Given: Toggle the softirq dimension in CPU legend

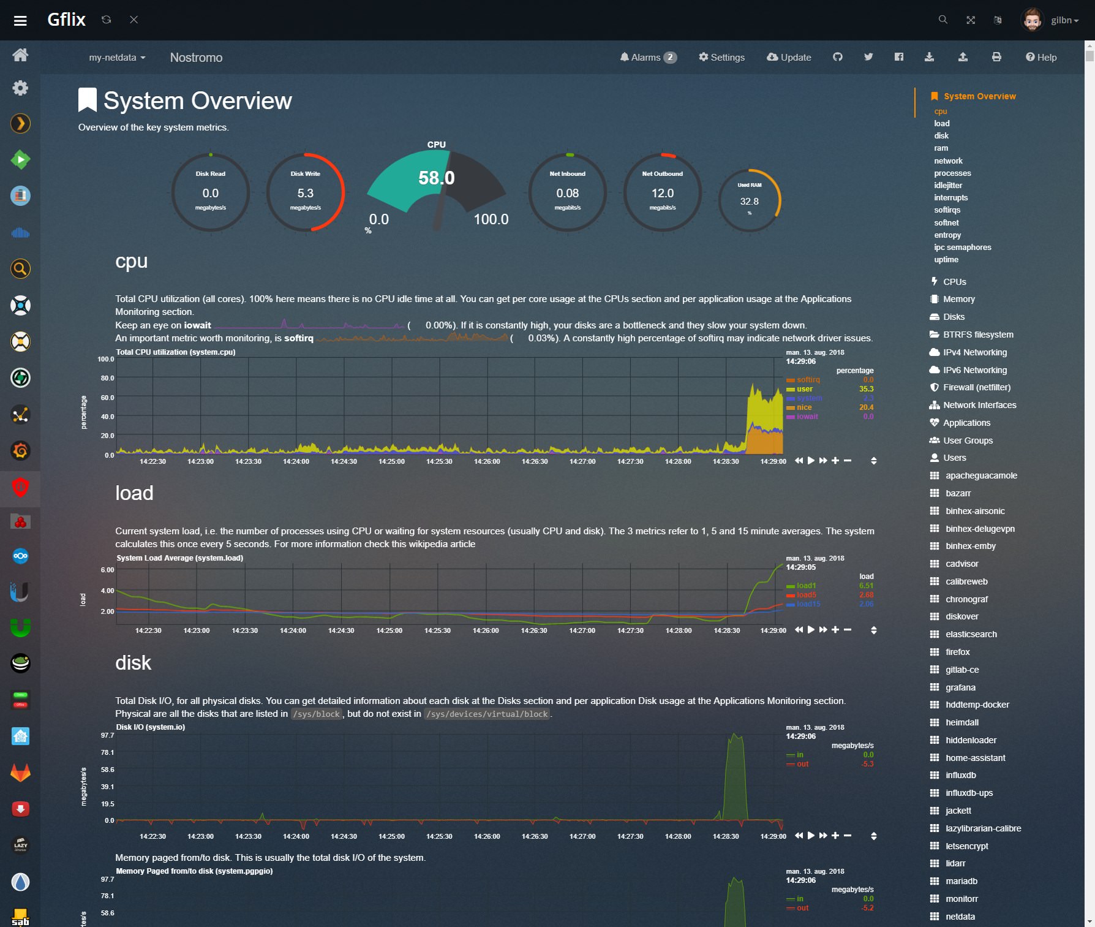Looking at the screenshot, I should tap(808, 380).
